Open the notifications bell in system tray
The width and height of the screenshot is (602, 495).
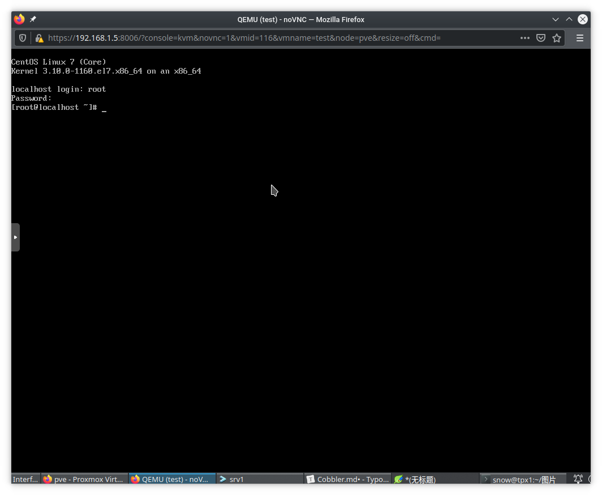pyautogui.click(x=578, y=479)
